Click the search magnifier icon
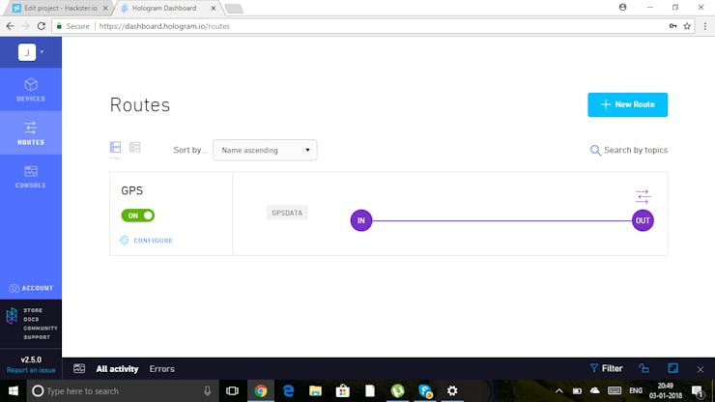The width and height of the screenshot is (715, 402). click(595, 150)
